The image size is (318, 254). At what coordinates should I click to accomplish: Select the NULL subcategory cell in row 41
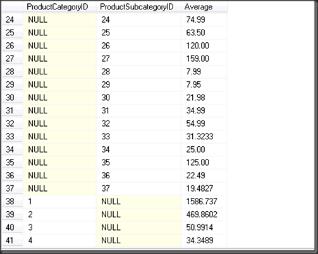point(138,240)
